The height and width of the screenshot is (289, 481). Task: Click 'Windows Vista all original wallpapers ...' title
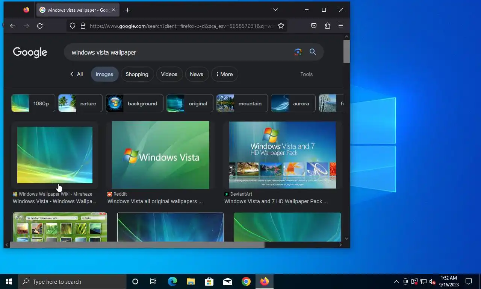tap(155, 201)
